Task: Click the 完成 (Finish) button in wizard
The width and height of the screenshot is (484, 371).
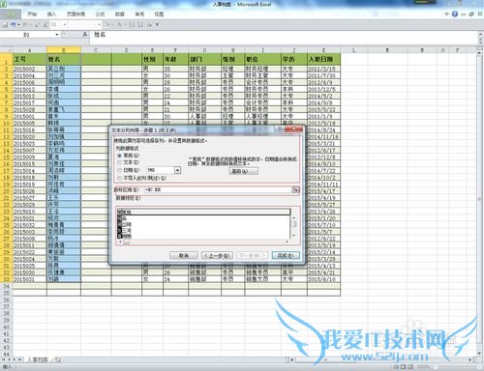Action: (x=286, y=255)
